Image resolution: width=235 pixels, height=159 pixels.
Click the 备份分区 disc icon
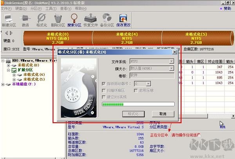pyautogui.click(x=107, y=20)
